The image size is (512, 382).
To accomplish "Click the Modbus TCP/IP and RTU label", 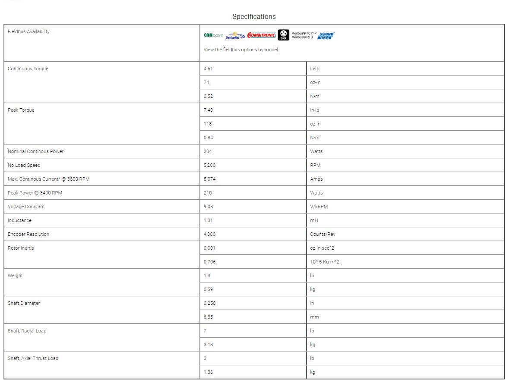I will 304,35.
